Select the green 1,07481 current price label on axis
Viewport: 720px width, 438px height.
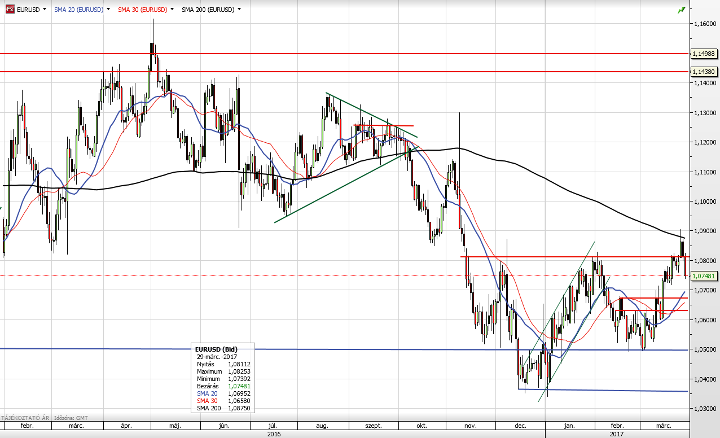(704, 276)
